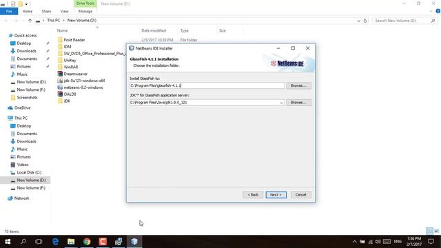Image resolution: width=441 pixels, height=248 pixels.
Task: Sort files by Date modified column
Action: tap(154, 30)
